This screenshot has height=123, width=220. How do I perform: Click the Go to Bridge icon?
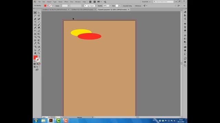pyautogui.click(x=90, y=2)
